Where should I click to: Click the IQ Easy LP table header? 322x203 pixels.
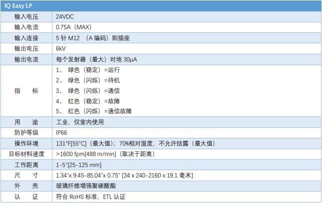161,6
